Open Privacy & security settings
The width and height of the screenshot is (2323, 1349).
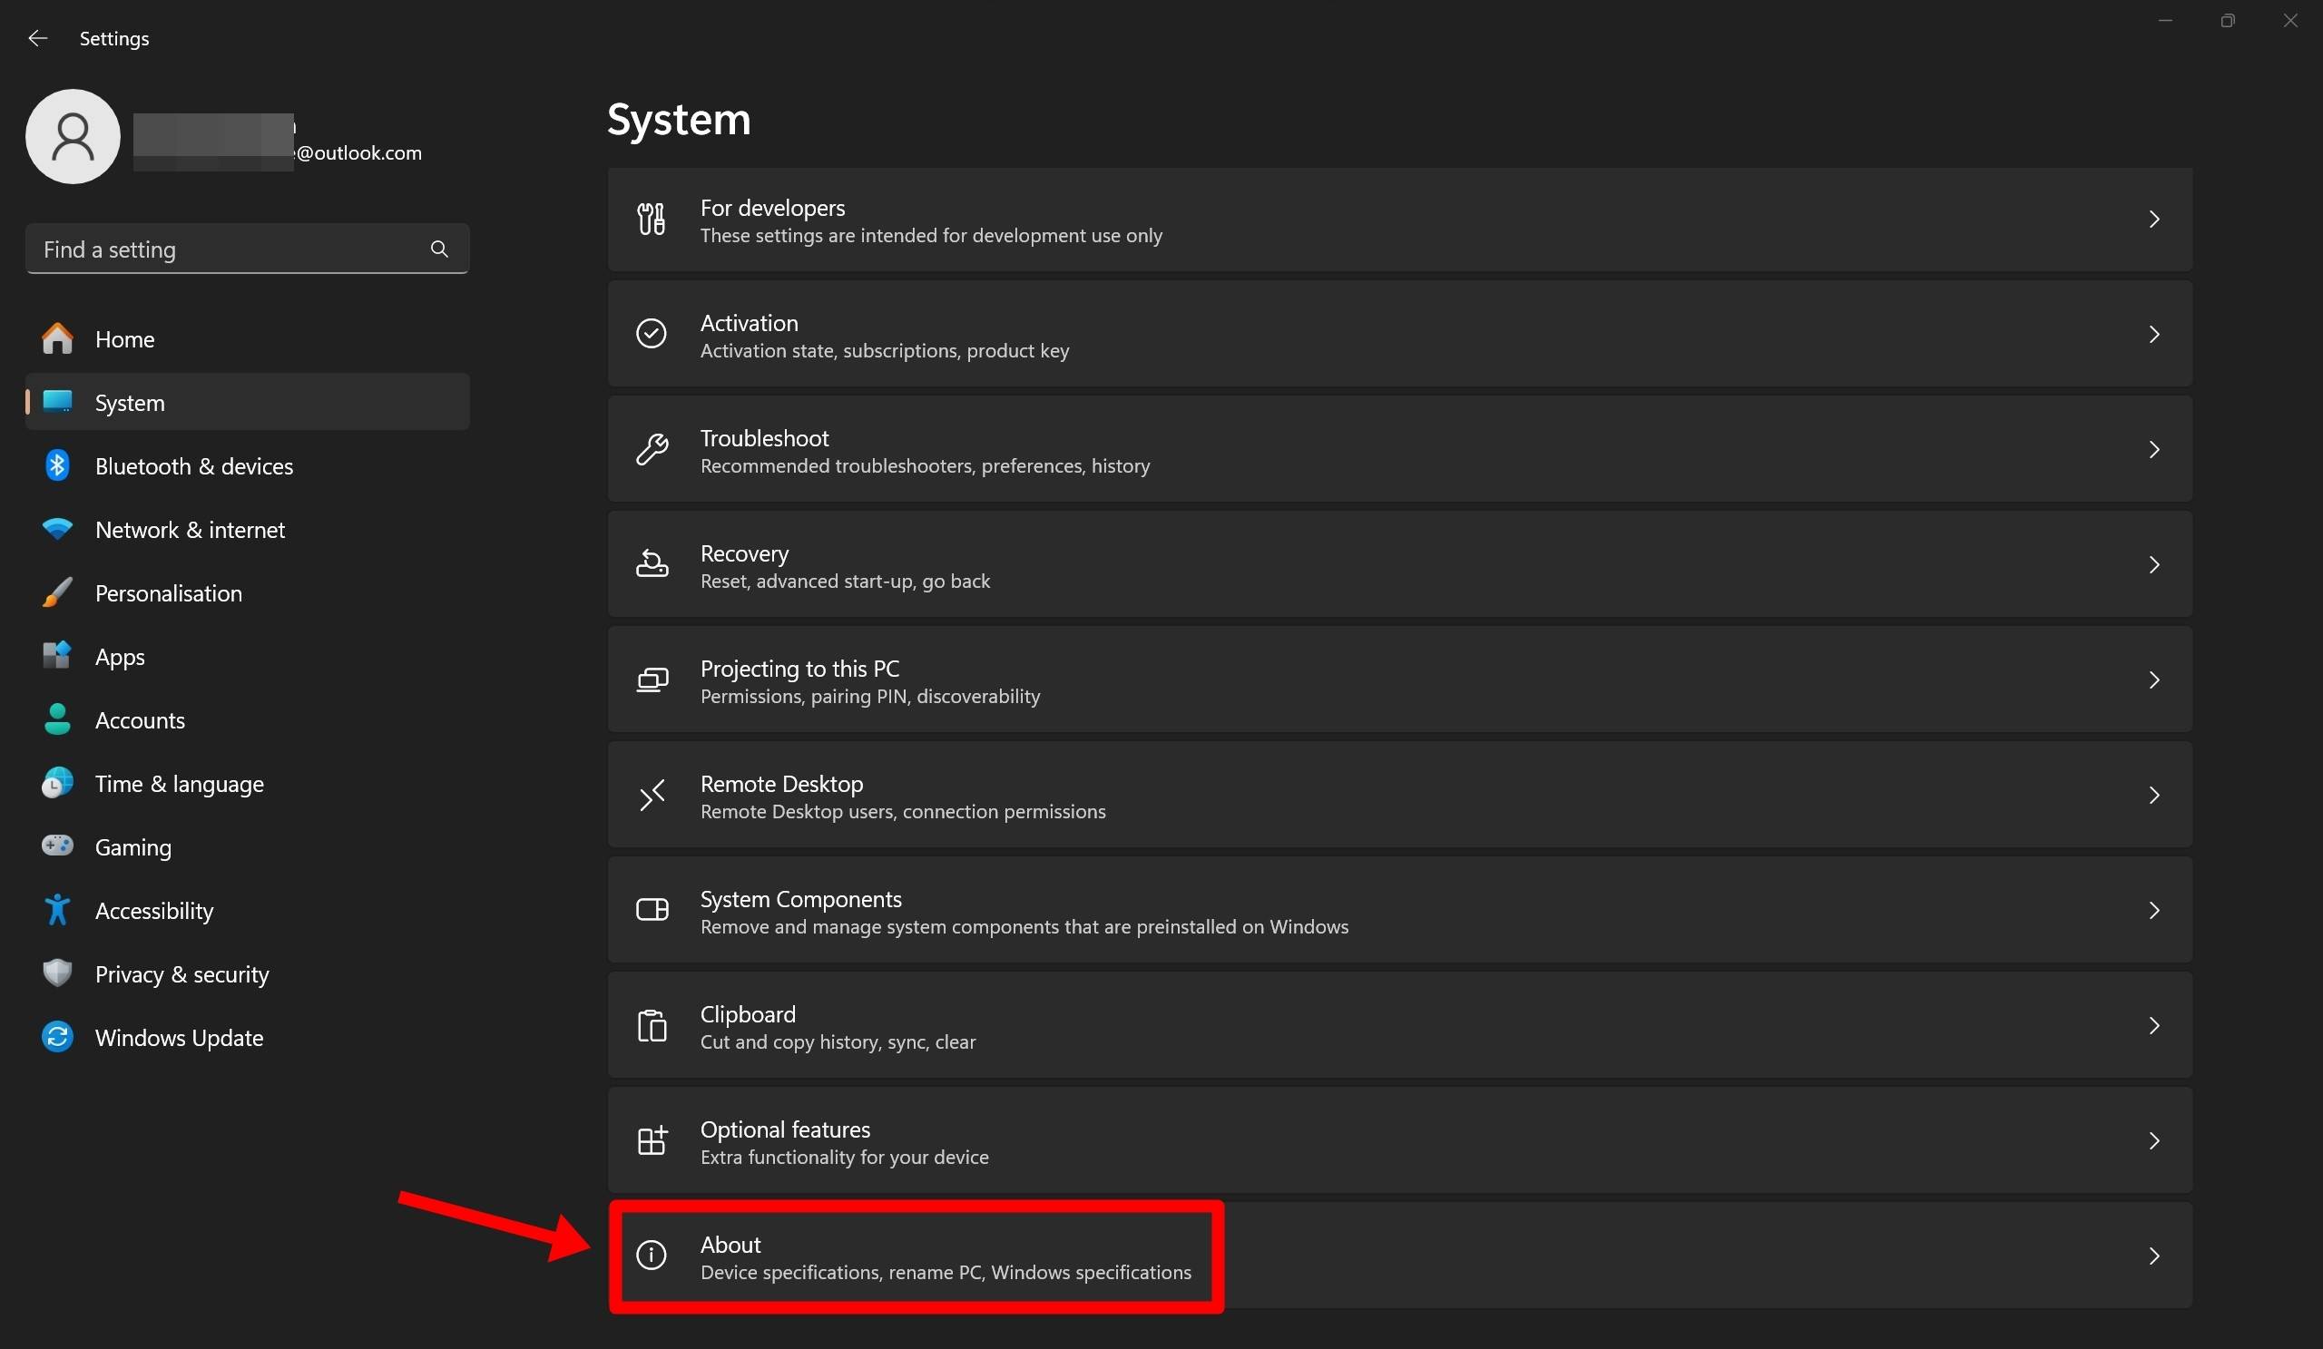(x=181, y=973)
